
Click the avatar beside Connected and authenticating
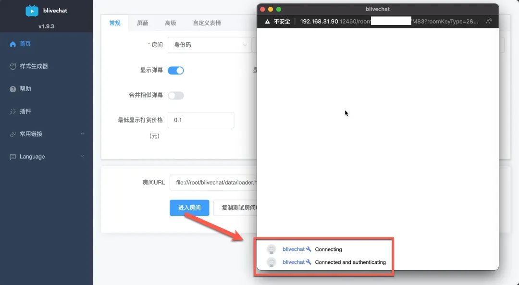(x=272, y=262)
